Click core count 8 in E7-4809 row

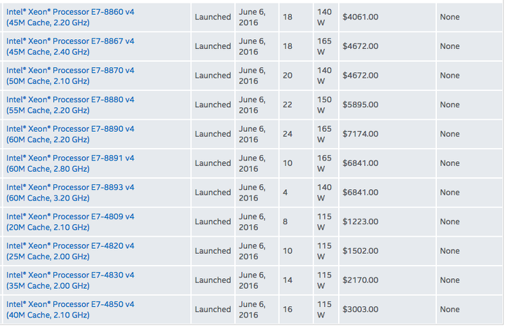coord(285,222)
